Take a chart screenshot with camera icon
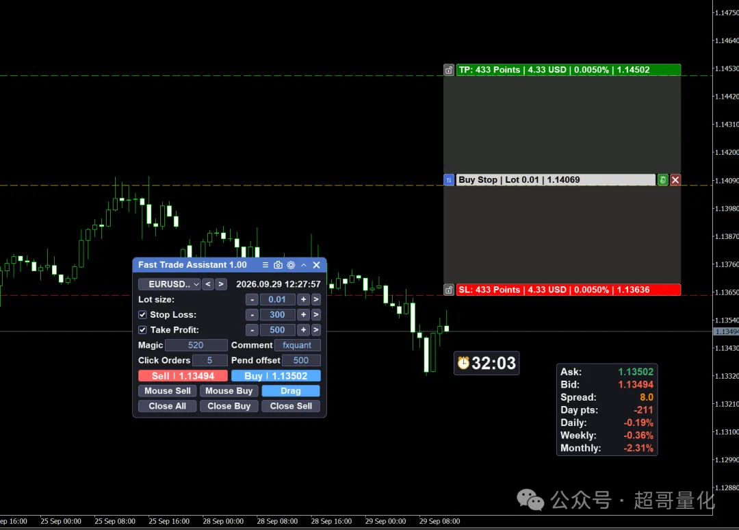The height and width of the screenshot is (530, 739). pos(278,265)
